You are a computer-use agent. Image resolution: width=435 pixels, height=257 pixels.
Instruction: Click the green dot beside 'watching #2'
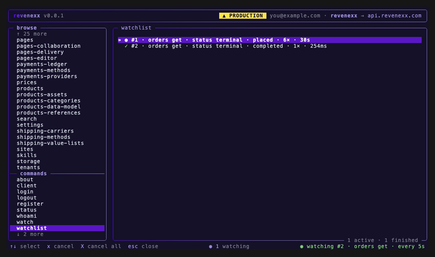click(x=302, y=246)
